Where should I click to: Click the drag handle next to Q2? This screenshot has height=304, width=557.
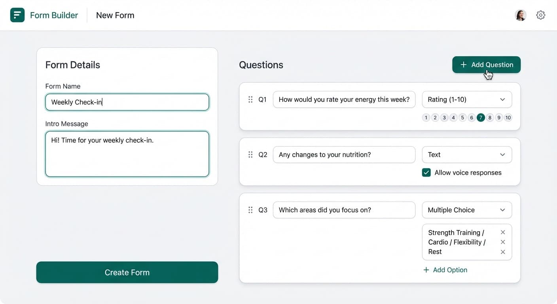pos(250,154)
